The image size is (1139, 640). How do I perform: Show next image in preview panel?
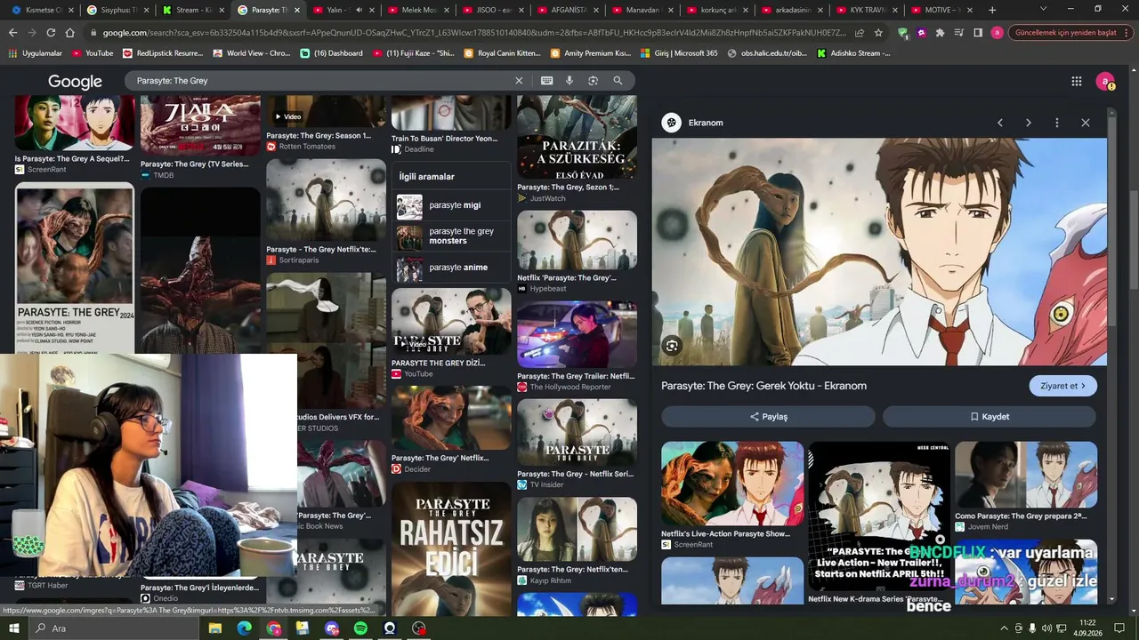(x=1028, y=123)
